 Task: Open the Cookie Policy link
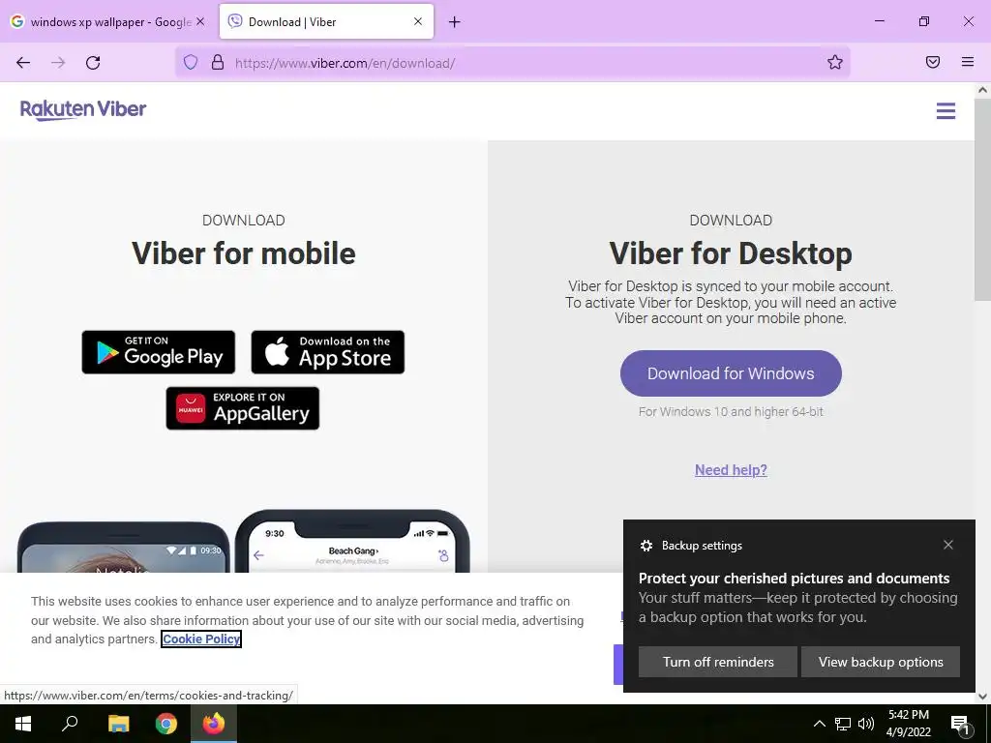click(x=201, y=639)
